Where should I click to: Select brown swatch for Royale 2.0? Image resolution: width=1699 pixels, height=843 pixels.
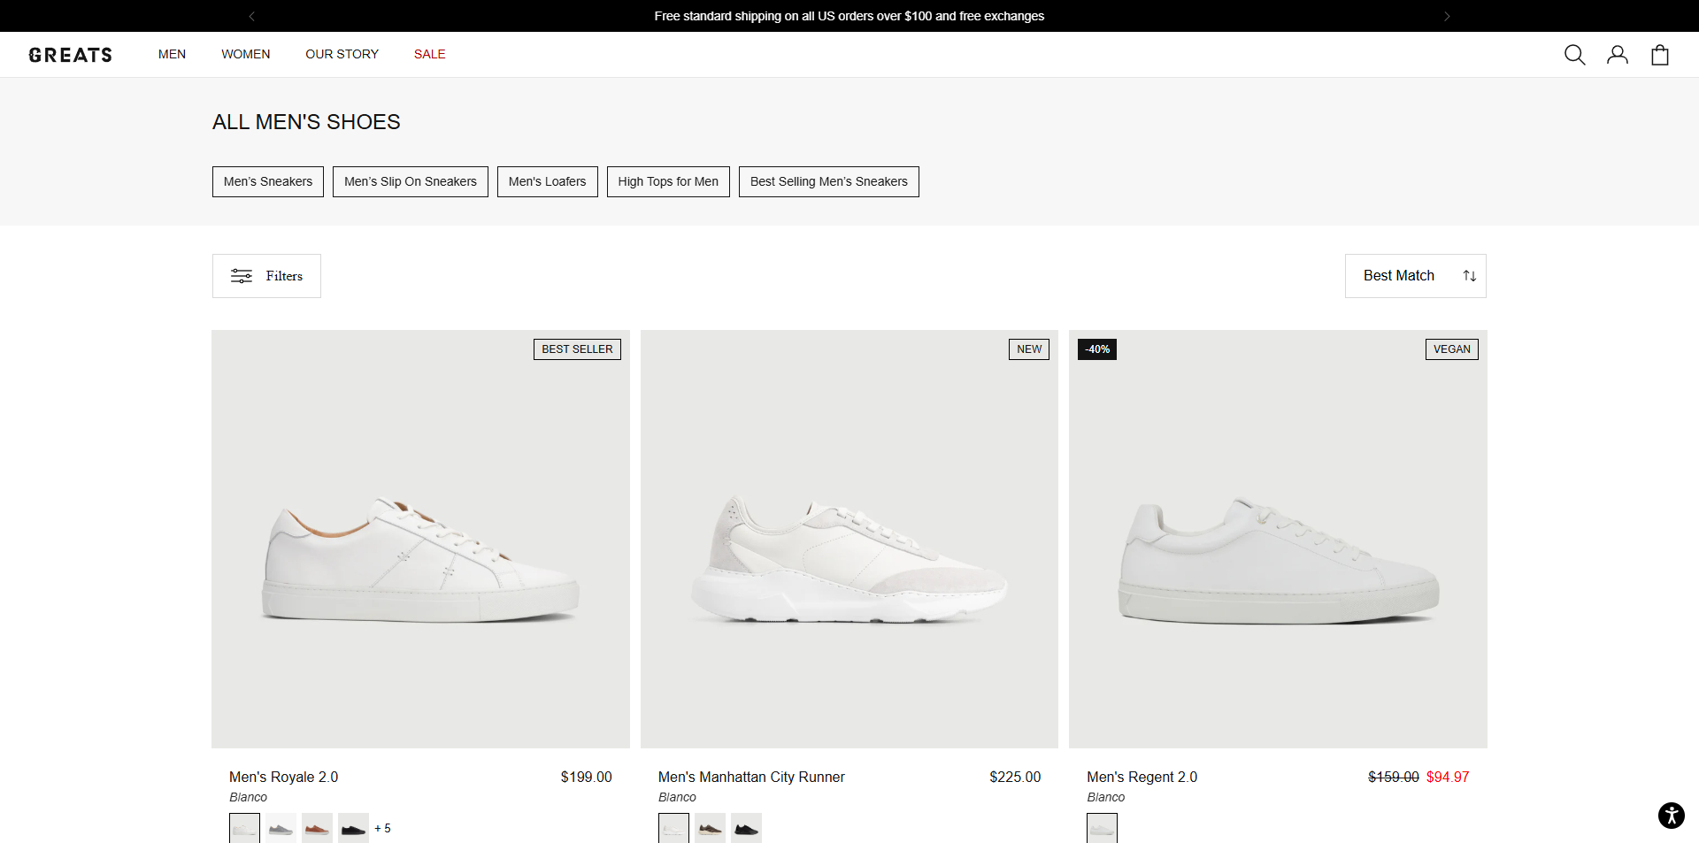point(317,828)
